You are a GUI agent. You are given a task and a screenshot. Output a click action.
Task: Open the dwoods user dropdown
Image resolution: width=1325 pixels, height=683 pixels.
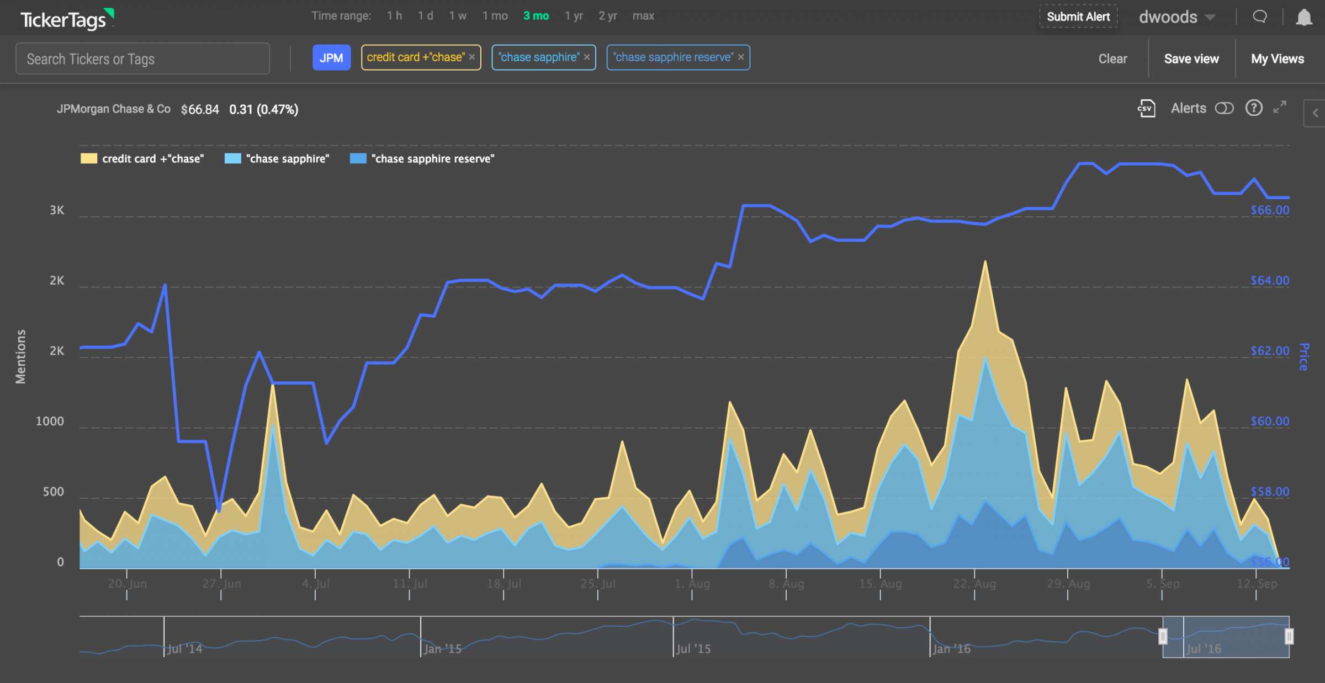[x=1177, y=17]
